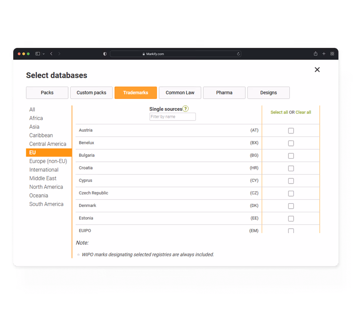356x314 pixels.
Task: Select All regions in sidebar
Action: [x=32, y=110]
